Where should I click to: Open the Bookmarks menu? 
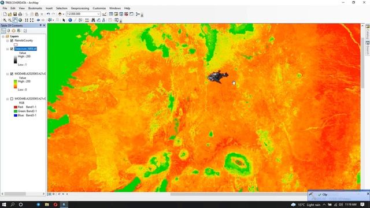(x=35, y=8)
